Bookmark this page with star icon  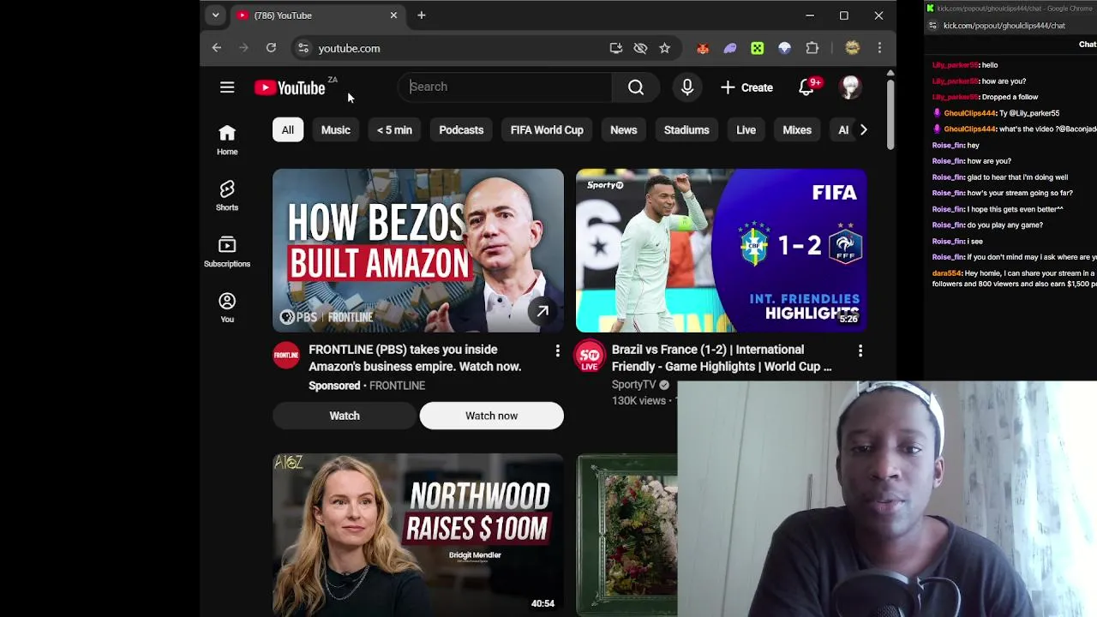point(664,48)
